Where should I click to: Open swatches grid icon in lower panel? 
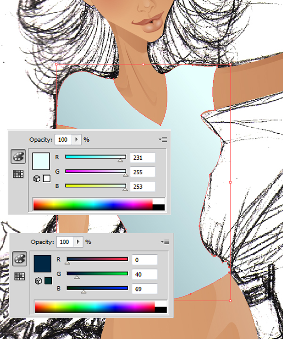tap(19, 276)
